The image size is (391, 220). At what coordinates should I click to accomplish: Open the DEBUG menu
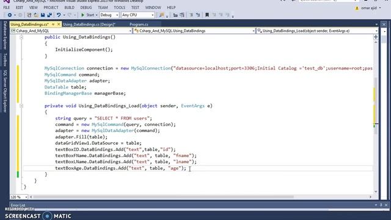(86, 7)
